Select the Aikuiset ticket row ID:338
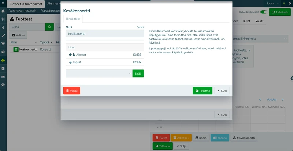The height and width of the screenshot is (151, 293). [105, 55]
